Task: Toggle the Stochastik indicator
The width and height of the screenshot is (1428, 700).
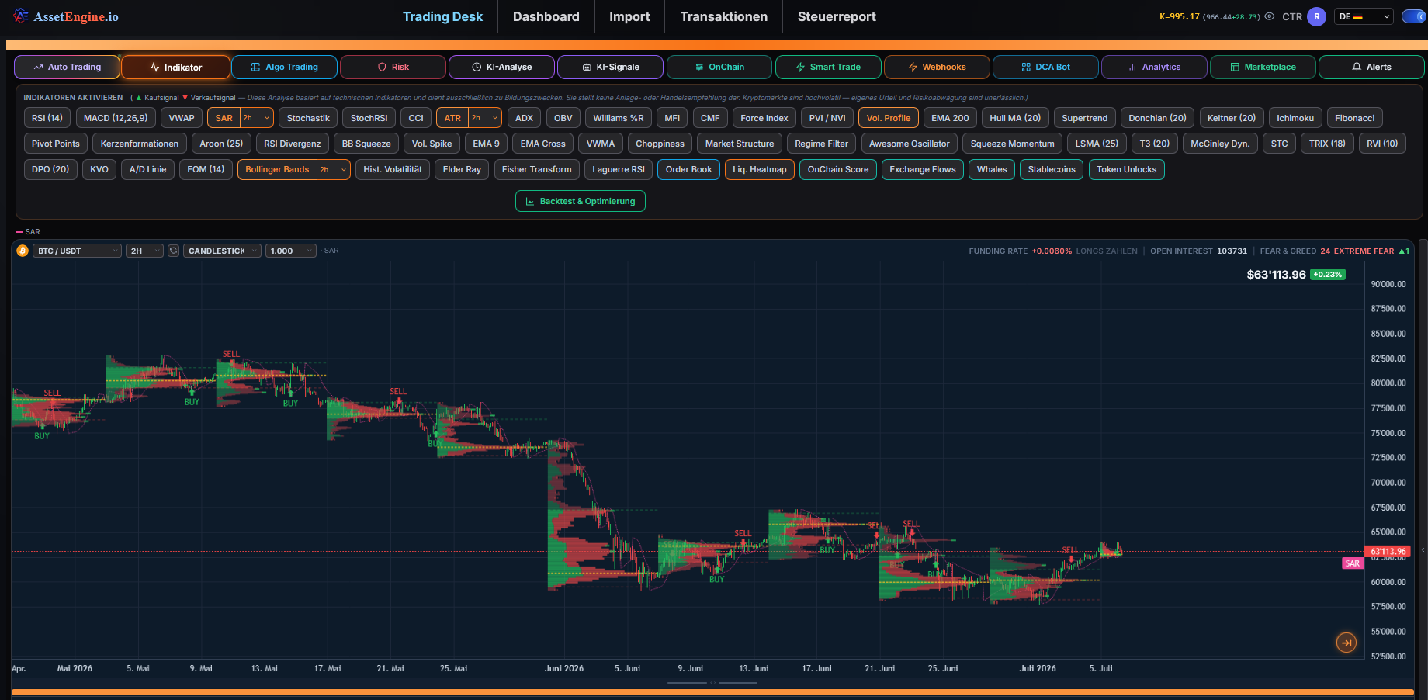Action: coord(308,118)
